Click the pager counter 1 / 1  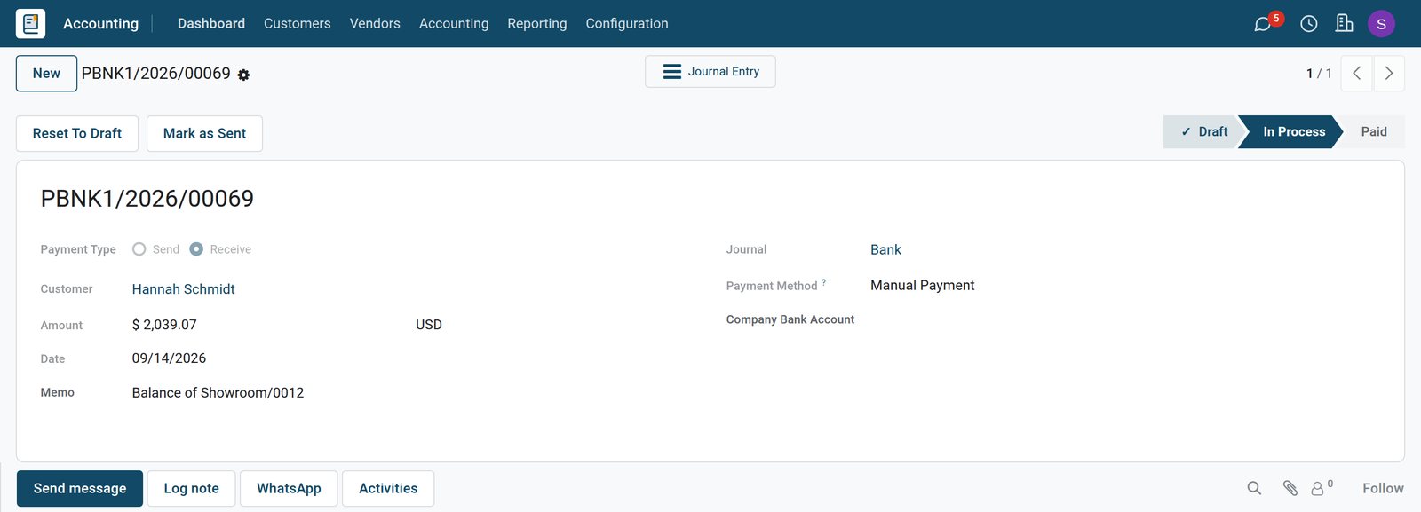coord(1319,74)
